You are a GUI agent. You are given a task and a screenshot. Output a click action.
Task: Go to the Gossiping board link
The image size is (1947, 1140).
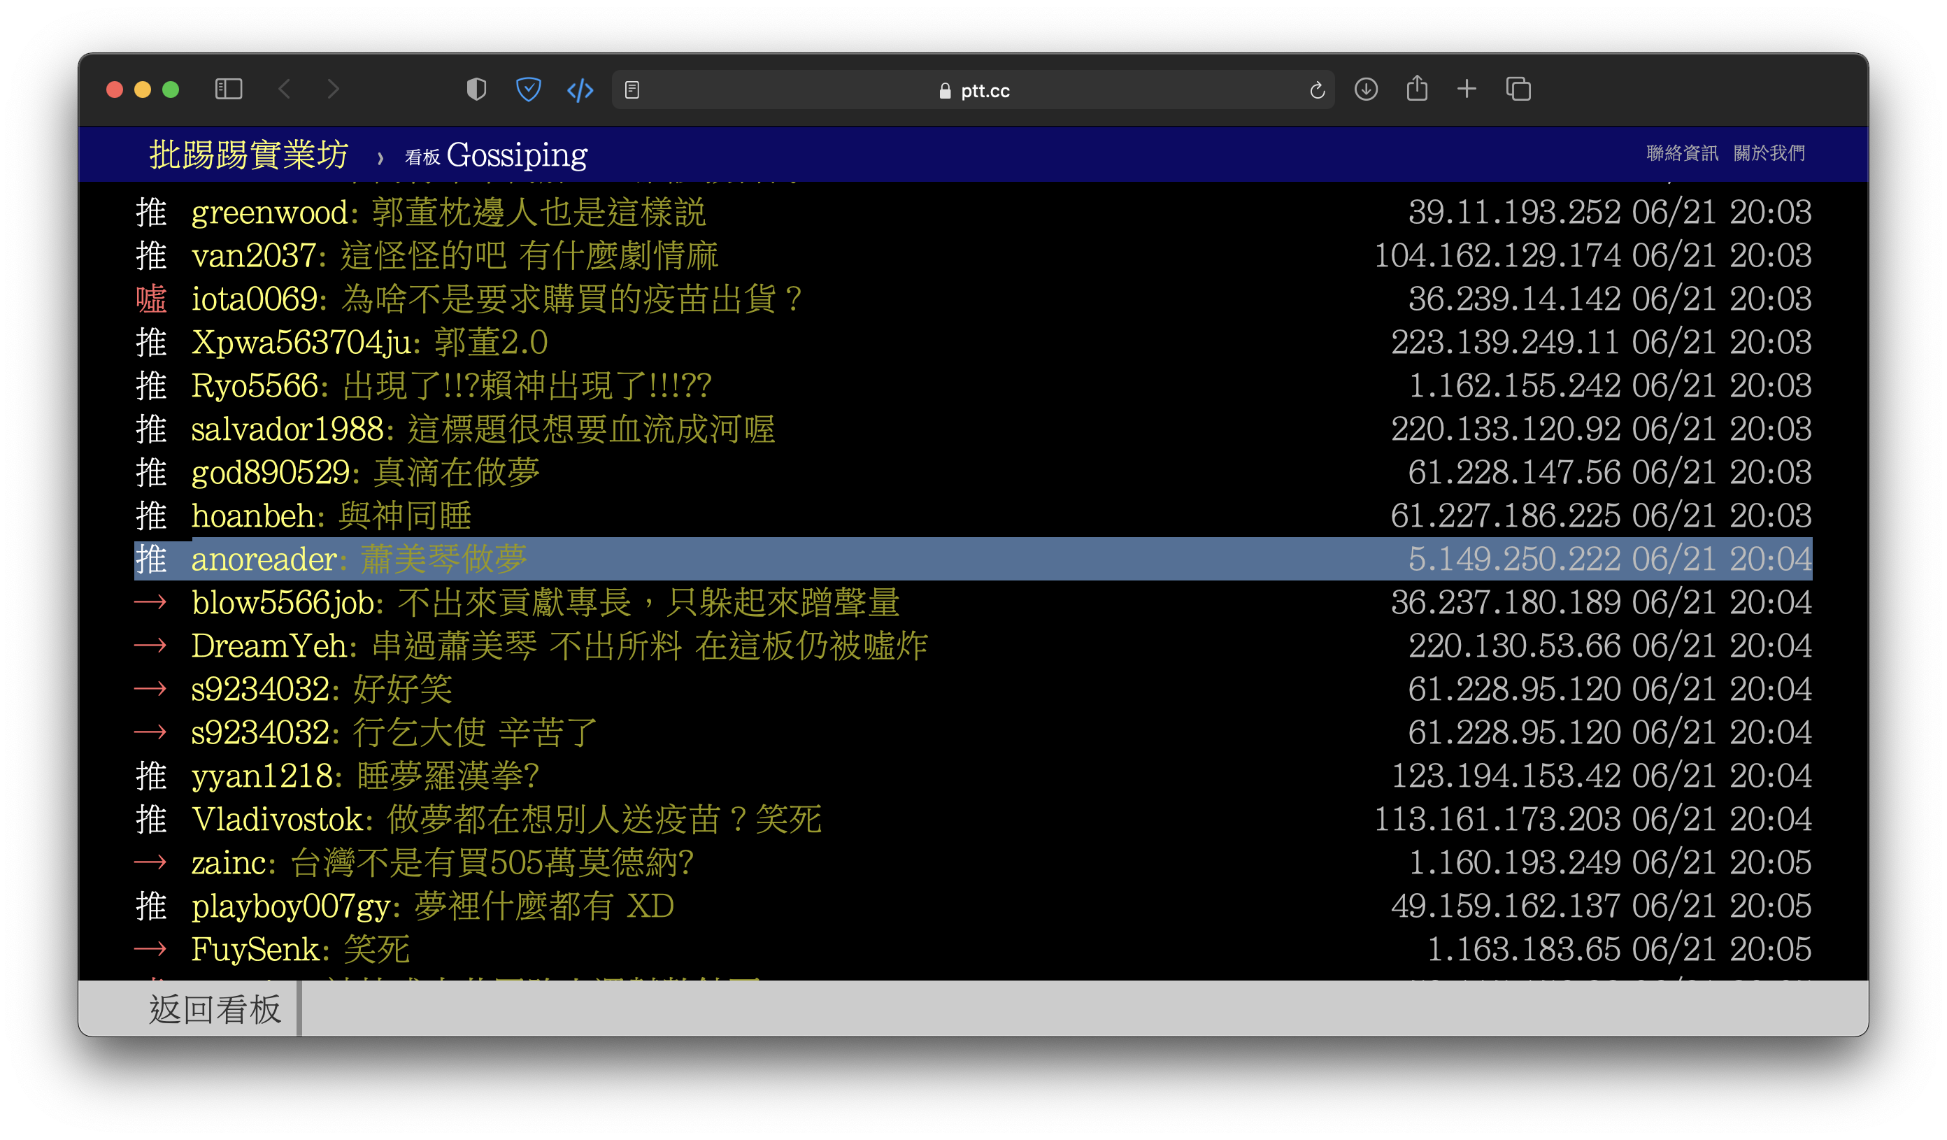click(516, 155)
